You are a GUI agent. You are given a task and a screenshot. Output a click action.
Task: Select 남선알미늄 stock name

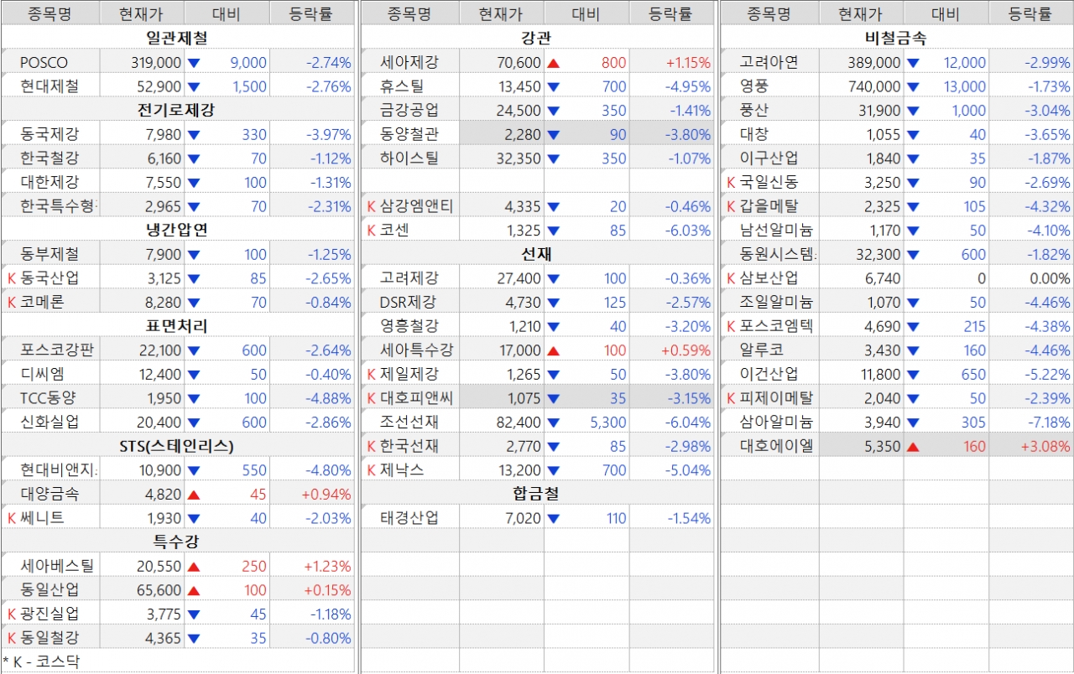(776, 230)
